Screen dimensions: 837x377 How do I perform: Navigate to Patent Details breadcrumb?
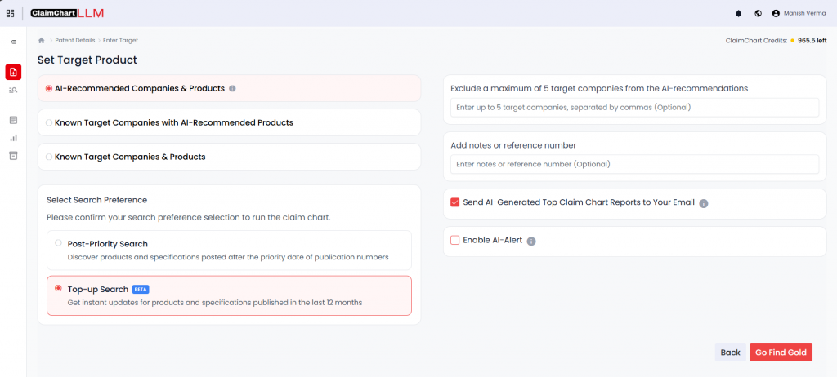(x=74, y=40)
